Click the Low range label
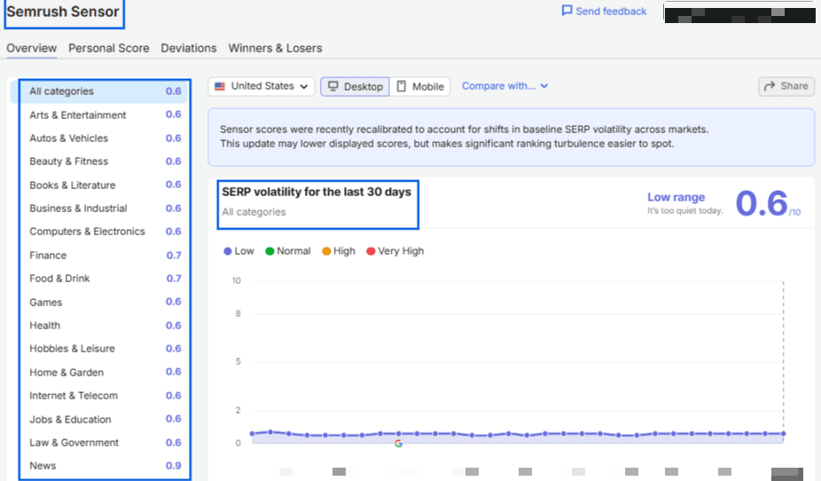 676,197
